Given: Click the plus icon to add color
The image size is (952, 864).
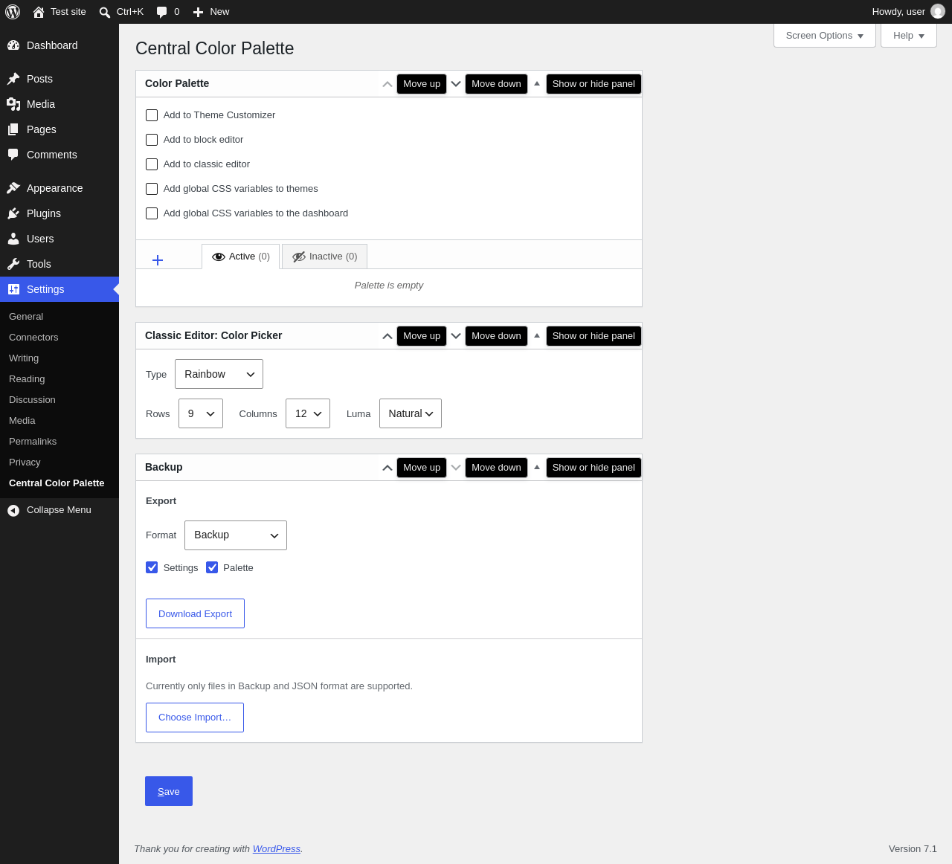Looking at the screenshot, I should [158, 260].
